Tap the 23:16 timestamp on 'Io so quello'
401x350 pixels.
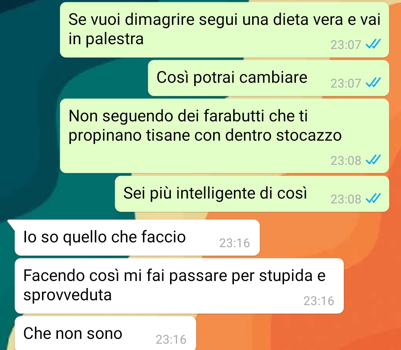click(234, 243)
